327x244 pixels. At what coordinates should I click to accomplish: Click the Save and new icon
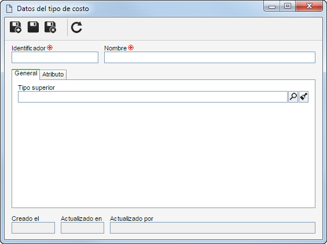[x=16, y=27]
